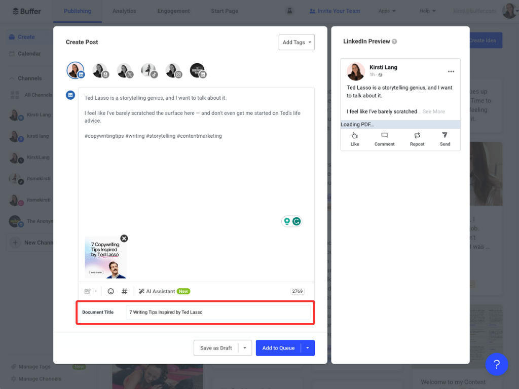Click the user profile avatar in top bar

(509, 11)
